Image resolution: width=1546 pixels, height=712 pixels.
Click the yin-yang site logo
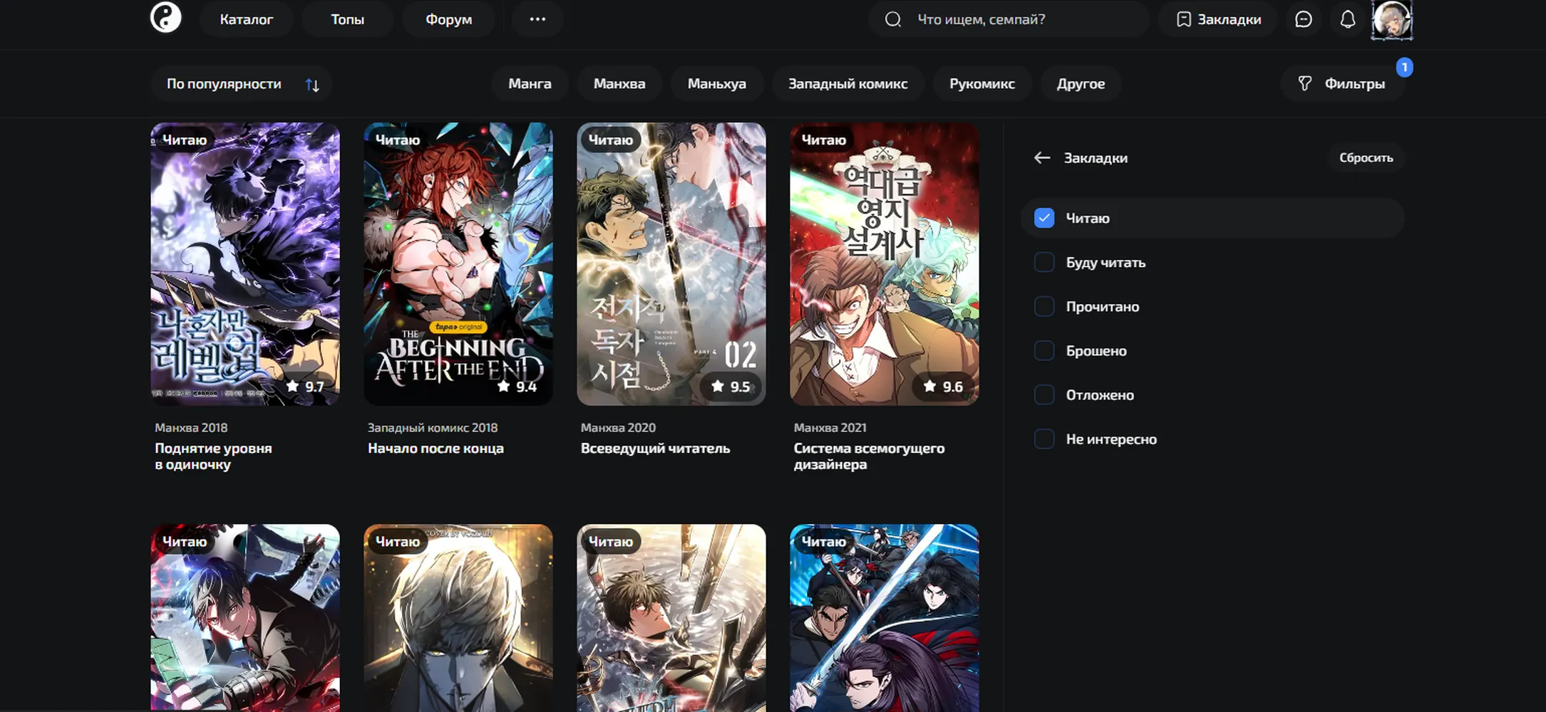pos(165,18)
